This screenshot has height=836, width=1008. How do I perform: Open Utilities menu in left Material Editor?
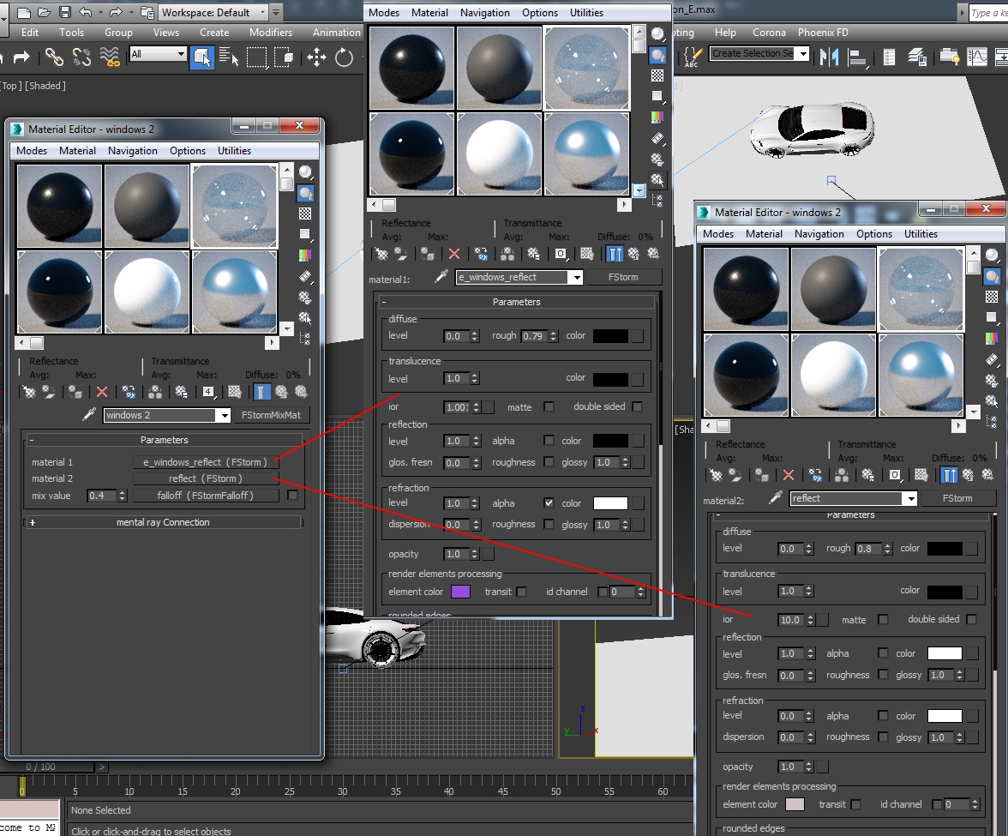(x=234, y=151)
